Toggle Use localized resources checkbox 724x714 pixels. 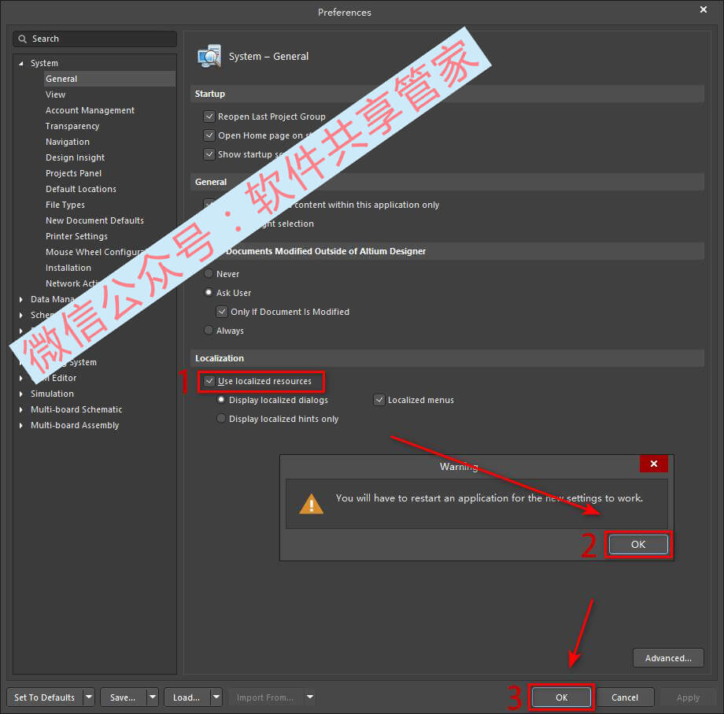tap(209, 381)
